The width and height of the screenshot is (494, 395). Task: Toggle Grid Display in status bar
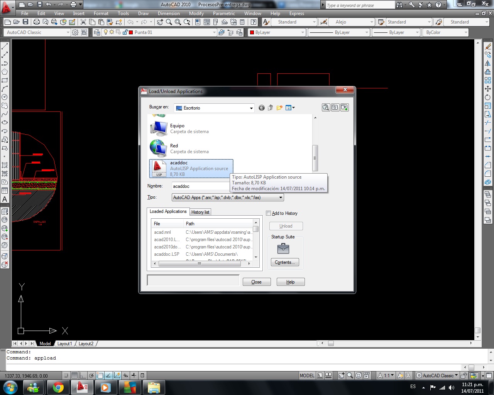pos(74,375)
